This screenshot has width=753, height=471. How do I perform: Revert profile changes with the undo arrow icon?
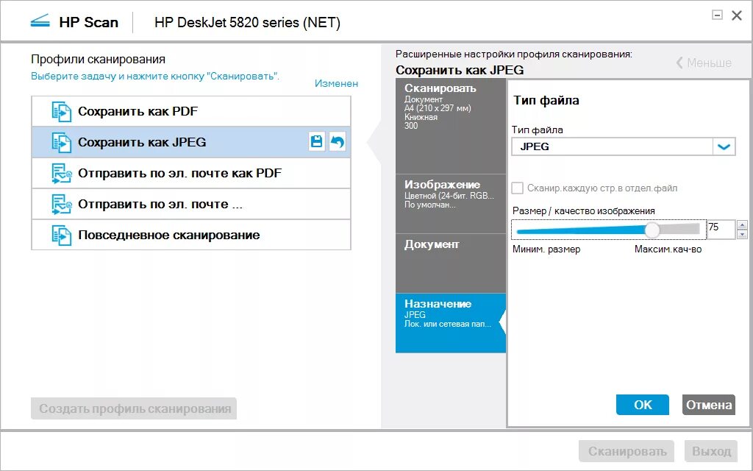337,142
